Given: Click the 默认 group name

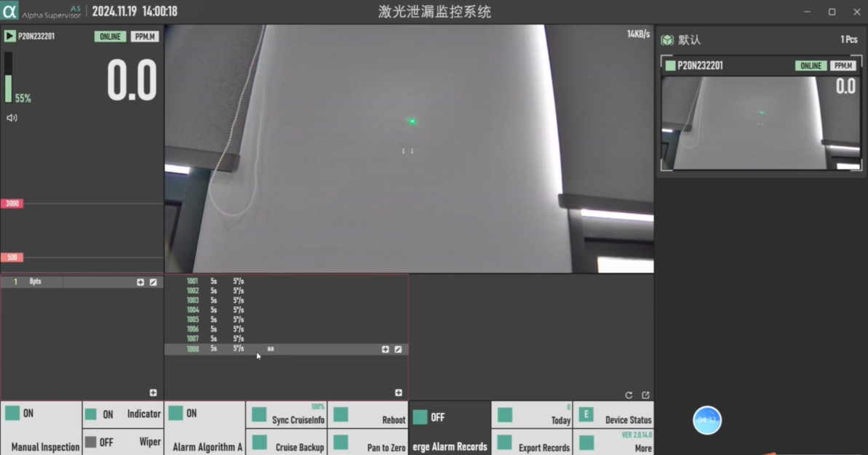Looking at the screenshot, I should pyautogui.click(x=689, y=40).
